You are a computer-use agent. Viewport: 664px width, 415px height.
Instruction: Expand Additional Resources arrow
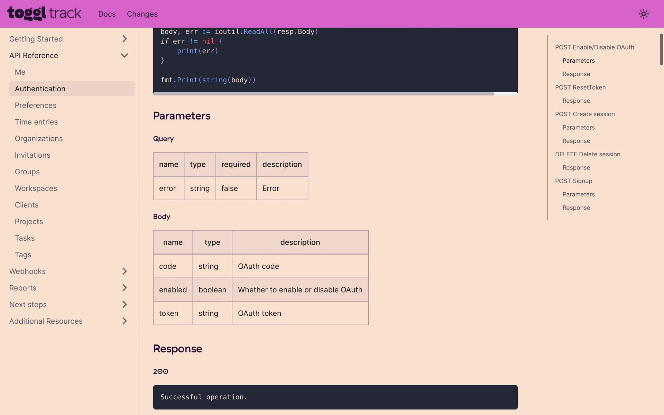124,321
